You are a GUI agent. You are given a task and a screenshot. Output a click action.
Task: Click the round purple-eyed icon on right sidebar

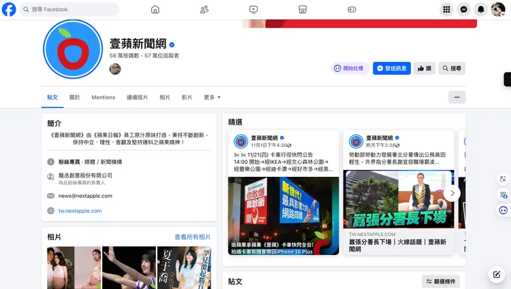tap(504, 210)
